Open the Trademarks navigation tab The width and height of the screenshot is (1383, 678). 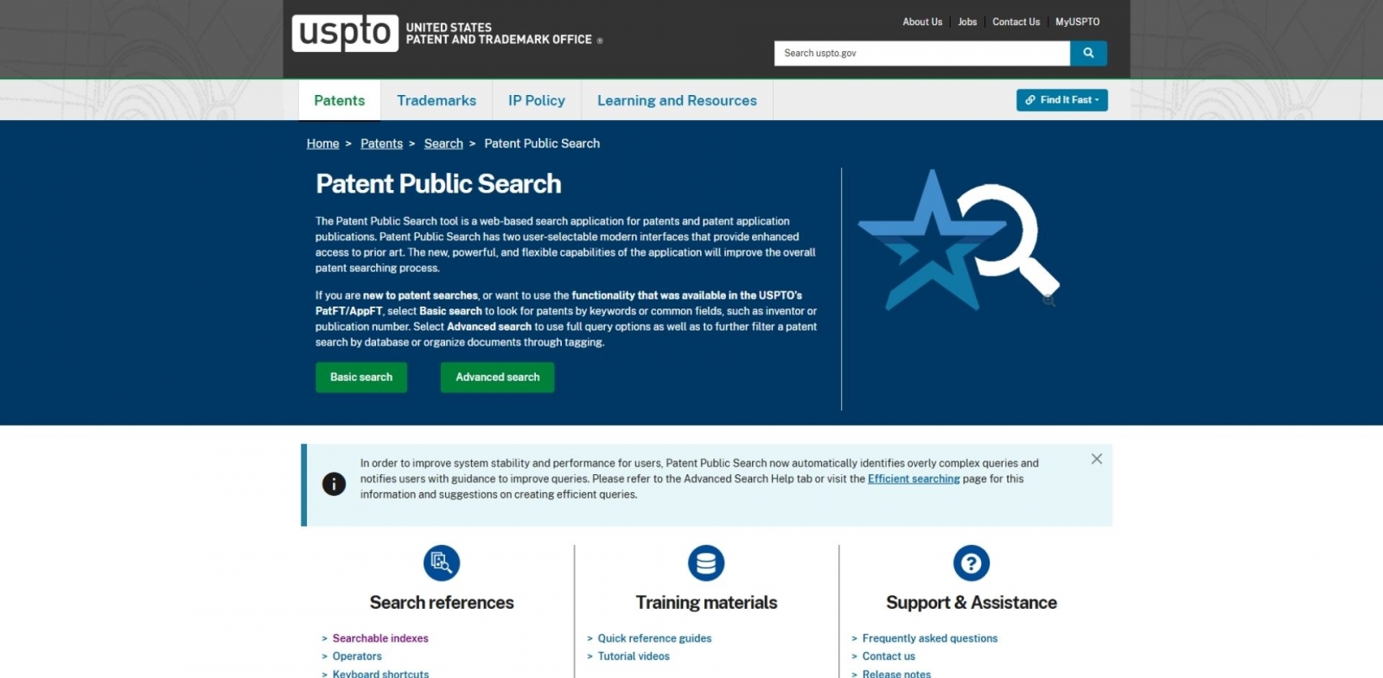tap(437, 100)
